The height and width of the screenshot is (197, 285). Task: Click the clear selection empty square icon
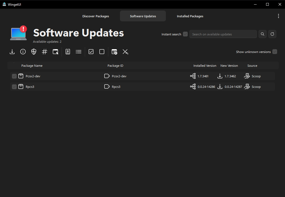pyautogui.click(x=102, y=52)
